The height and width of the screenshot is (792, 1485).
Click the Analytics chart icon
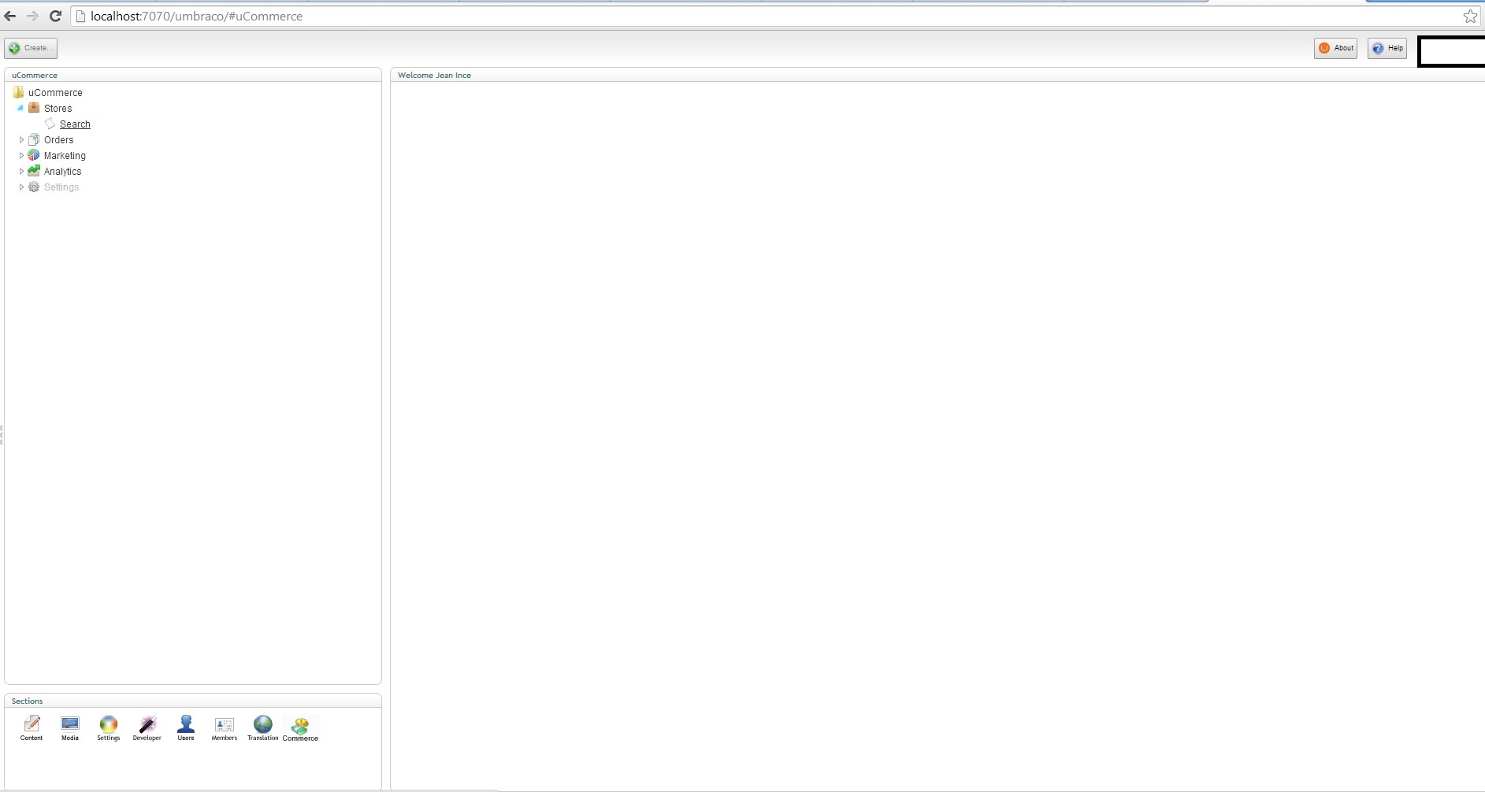pyautogui.click(x=34, y=171)
